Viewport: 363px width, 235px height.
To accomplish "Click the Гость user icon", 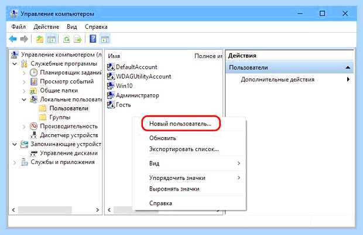I will tap(111, 105).
